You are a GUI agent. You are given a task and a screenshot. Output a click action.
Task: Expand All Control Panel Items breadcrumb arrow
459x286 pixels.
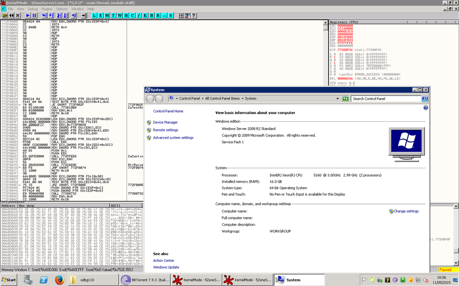(242, 98)
